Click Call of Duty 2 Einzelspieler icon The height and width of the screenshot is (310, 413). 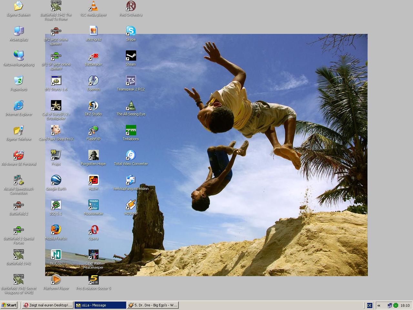[x=56, y=105]
